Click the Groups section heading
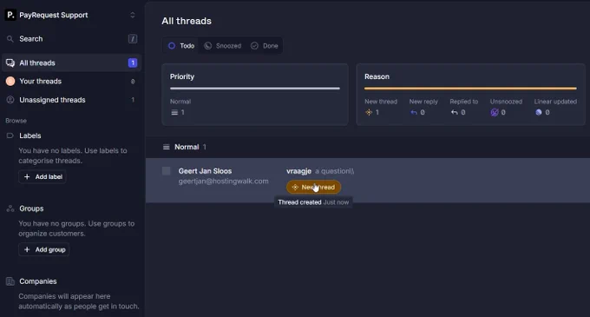This screenshot has height=317, width=590. point(31,208)
